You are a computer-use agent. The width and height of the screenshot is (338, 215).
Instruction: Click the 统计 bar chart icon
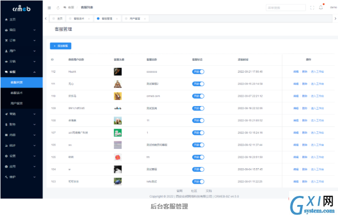coord(6,146)
